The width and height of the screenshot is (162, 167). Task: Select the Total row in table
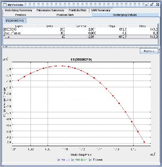(x=81, y=37)
